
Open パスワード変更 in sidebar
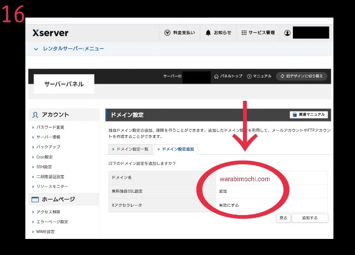[50, 127]
